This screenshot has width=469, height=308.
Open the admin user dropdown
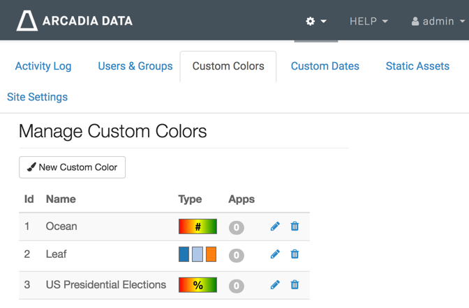click(x=438, y=22)
